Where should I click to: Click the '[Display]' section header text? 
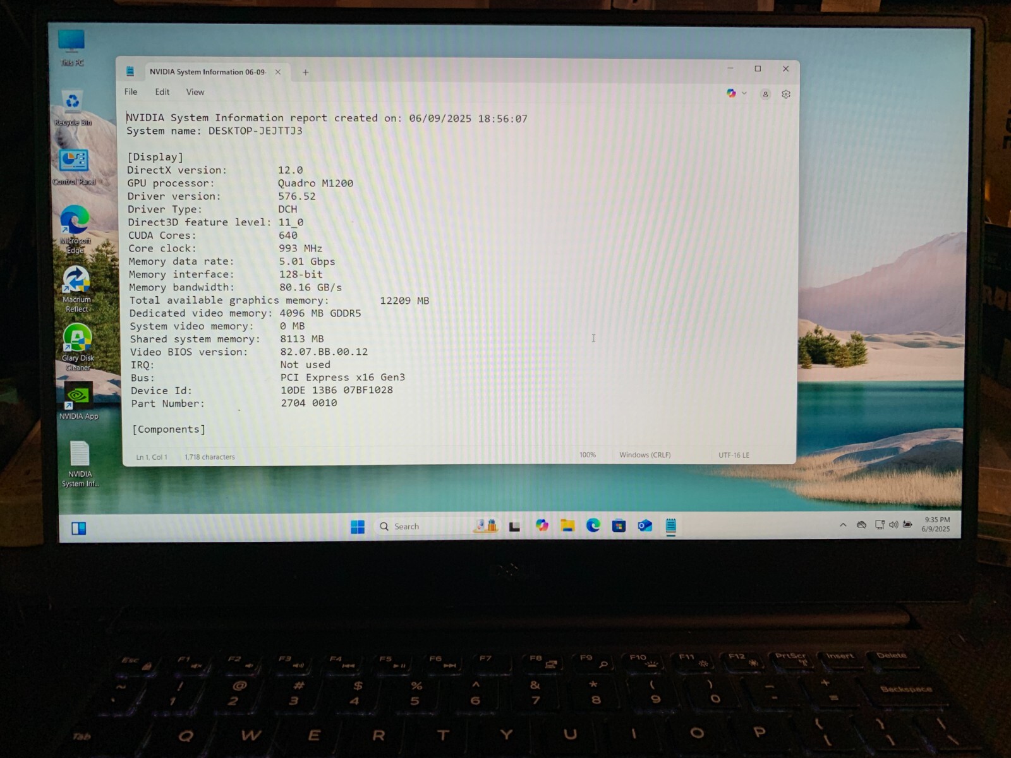coord(155,157)
